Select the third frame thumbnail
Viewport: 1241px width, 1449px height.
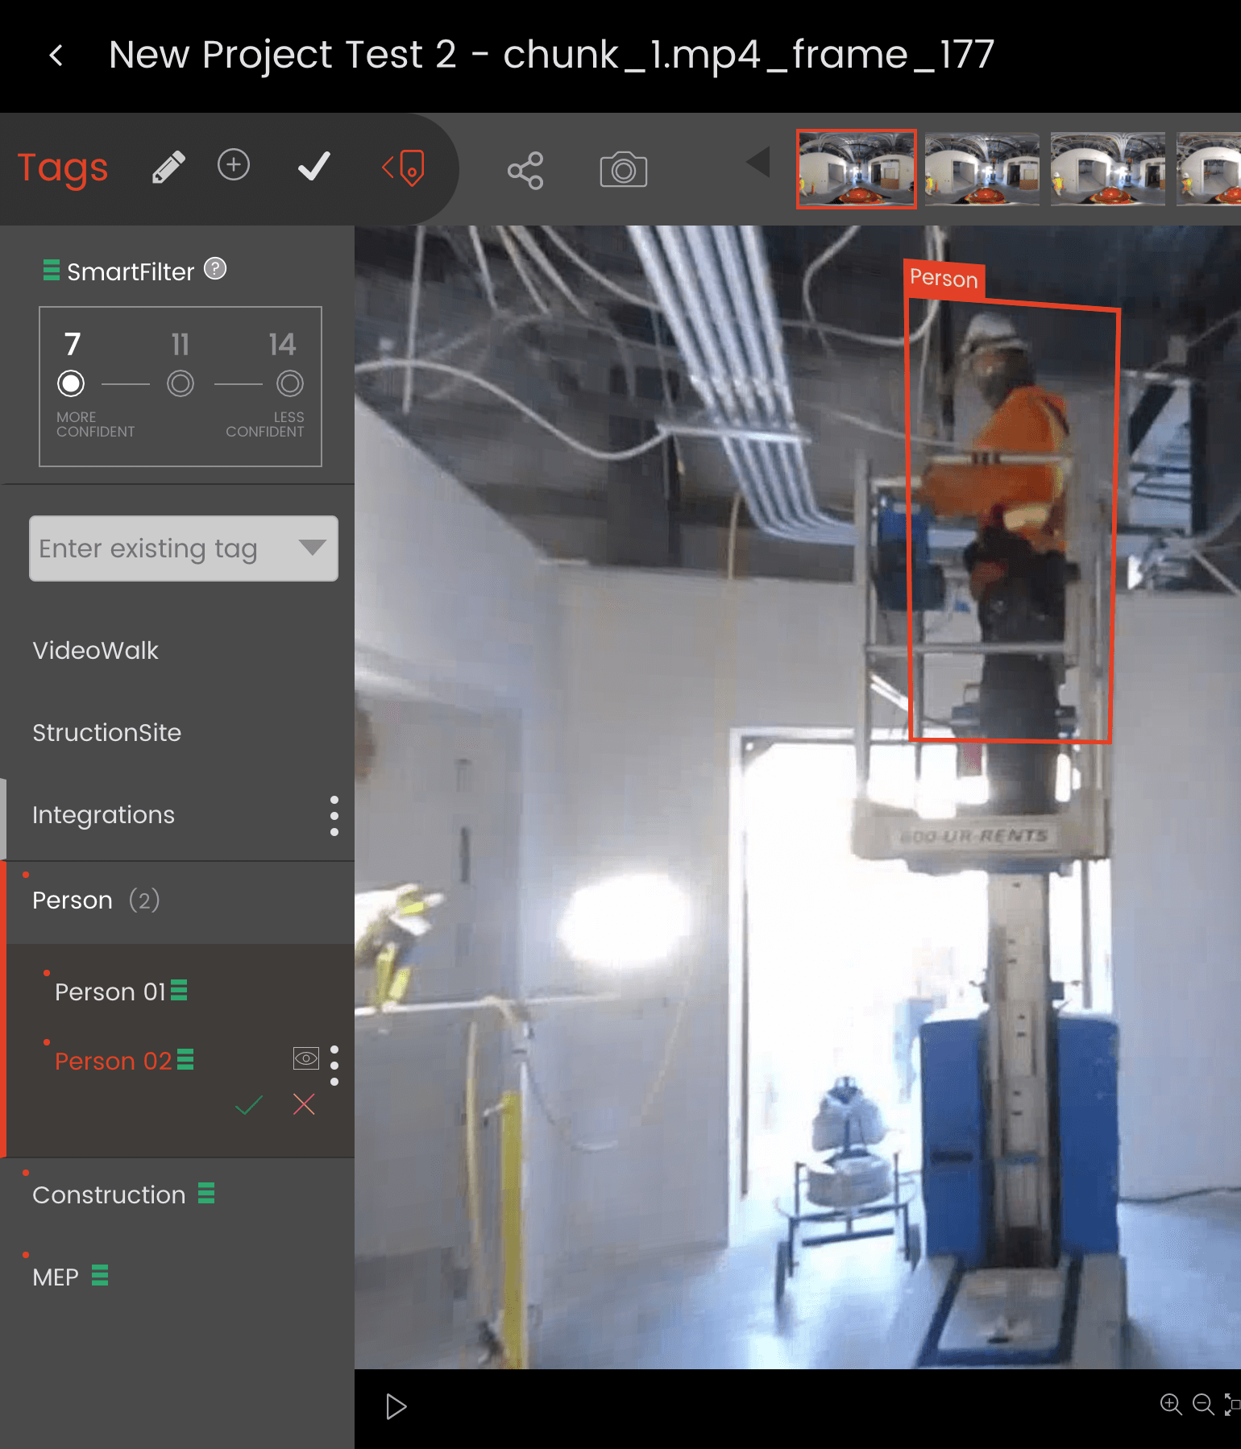(x=1108, y=169)
